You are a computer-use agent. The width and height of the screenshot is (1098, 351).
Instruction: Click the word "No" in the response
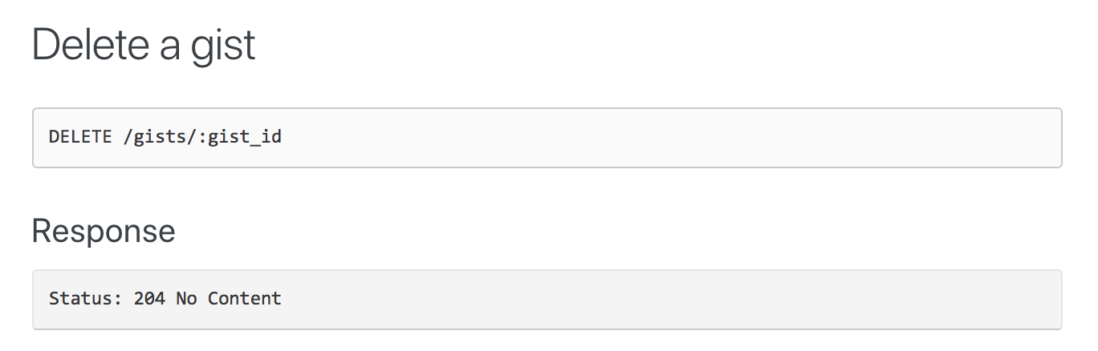(186, 299)
